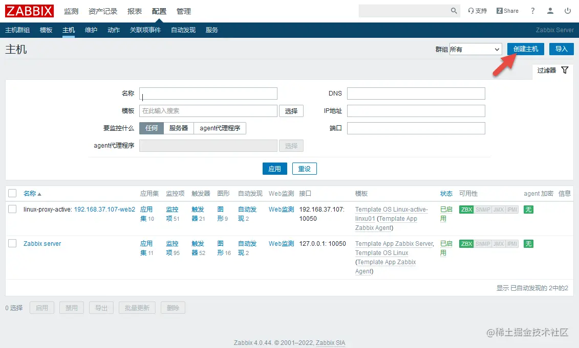
Task: Go to 维护 submenu
Action: tap(91, 30)
